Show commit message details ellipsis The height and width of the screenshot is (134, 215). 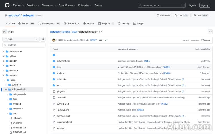101,40
